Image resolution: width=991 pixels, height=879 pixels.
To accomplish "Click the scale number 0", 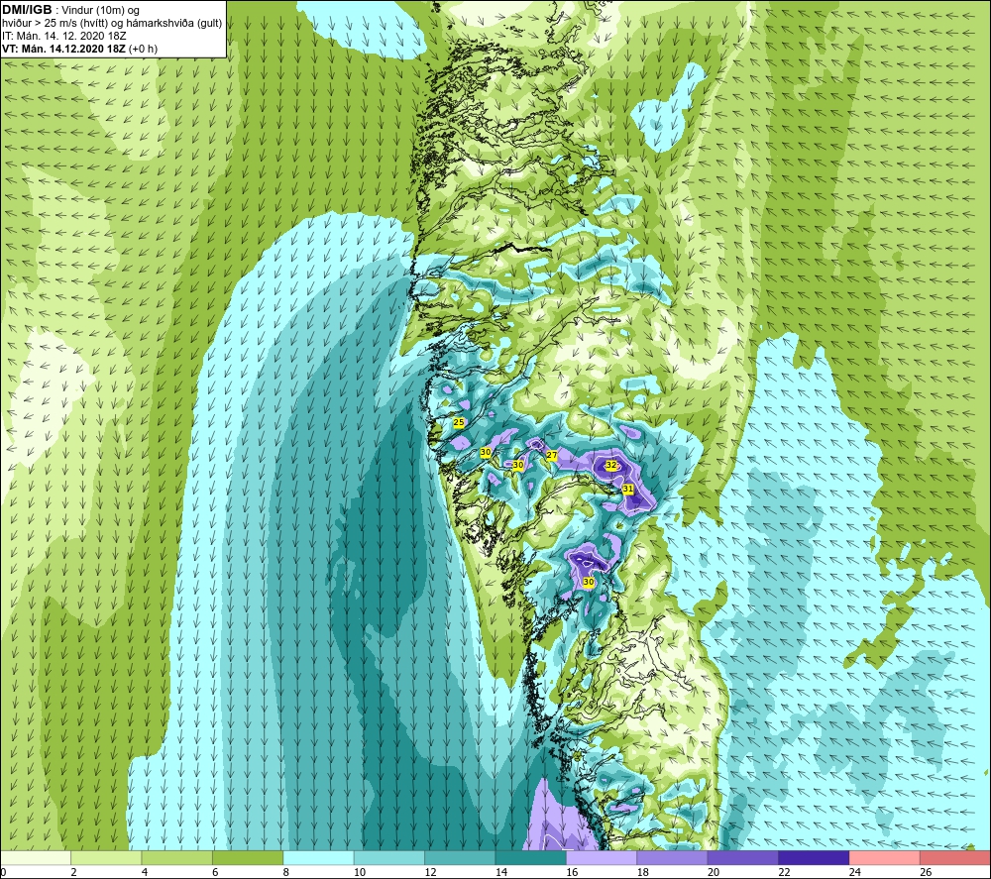I will coord(3,872).
